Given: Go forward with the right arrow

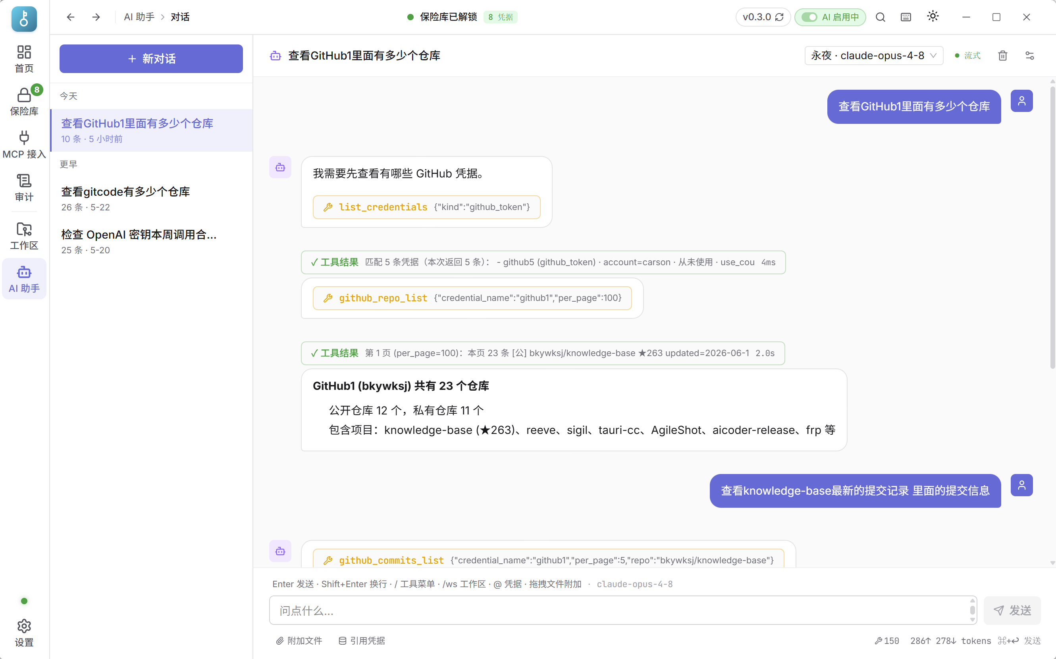Looking at the screenshot, I should click(96, 17).
